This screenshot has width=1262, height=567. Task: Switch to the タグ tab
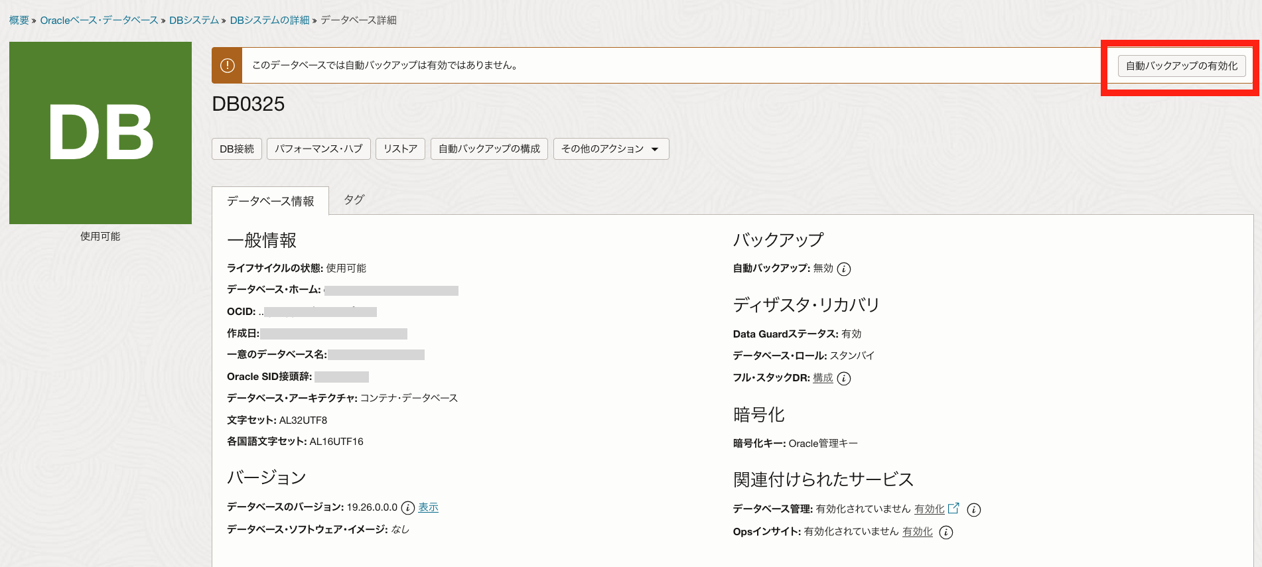point(354,200)
